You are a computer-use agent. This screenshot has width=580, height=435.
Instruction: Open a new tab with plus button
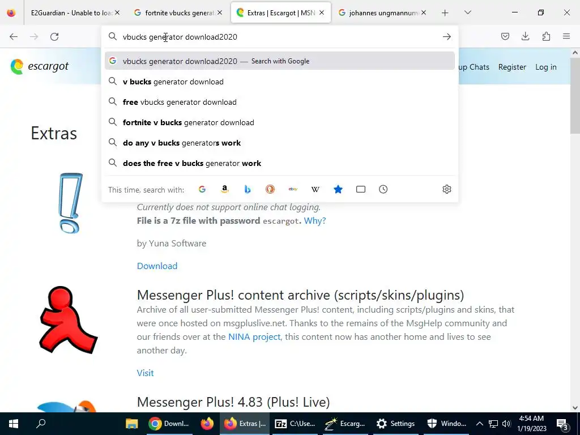pyautogui.click(x=445, y=13)
